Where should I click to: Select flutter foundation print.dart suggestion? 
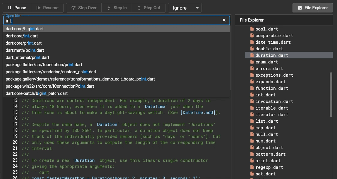coord(117,65)
